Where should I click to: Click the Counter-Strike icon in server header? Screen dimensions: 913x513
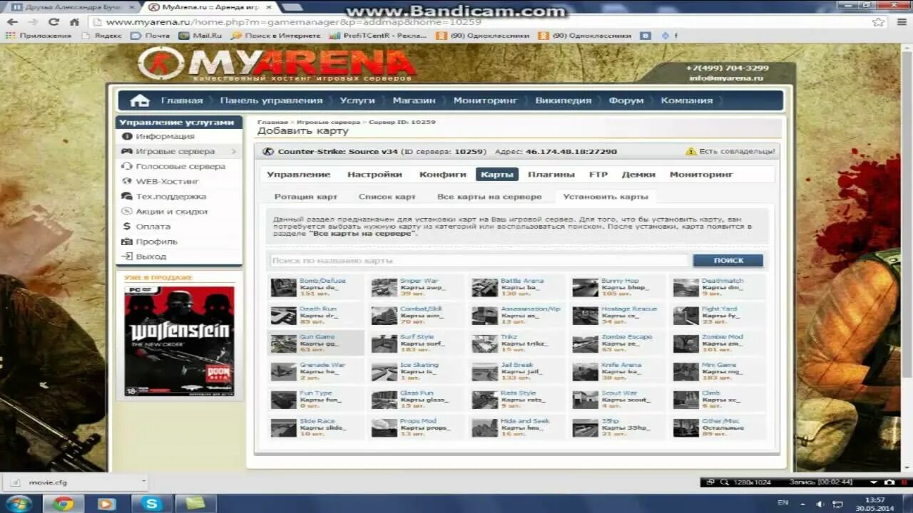pyautogui.click(x=268, y=151)
